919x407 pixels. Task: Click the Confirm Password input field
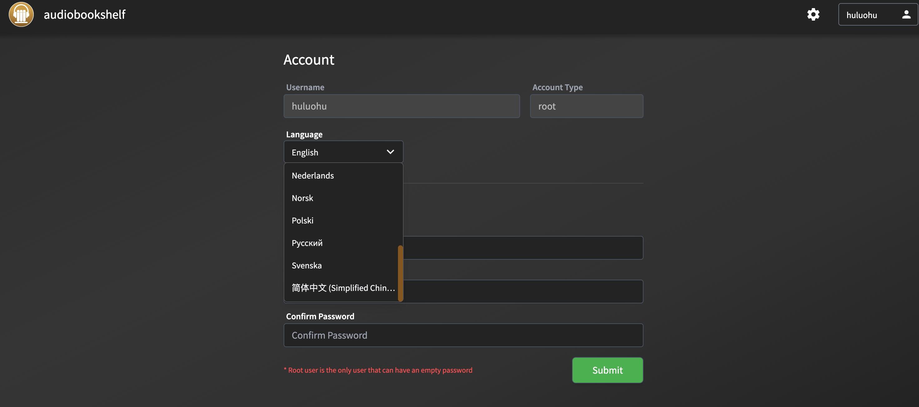point(463,335)
